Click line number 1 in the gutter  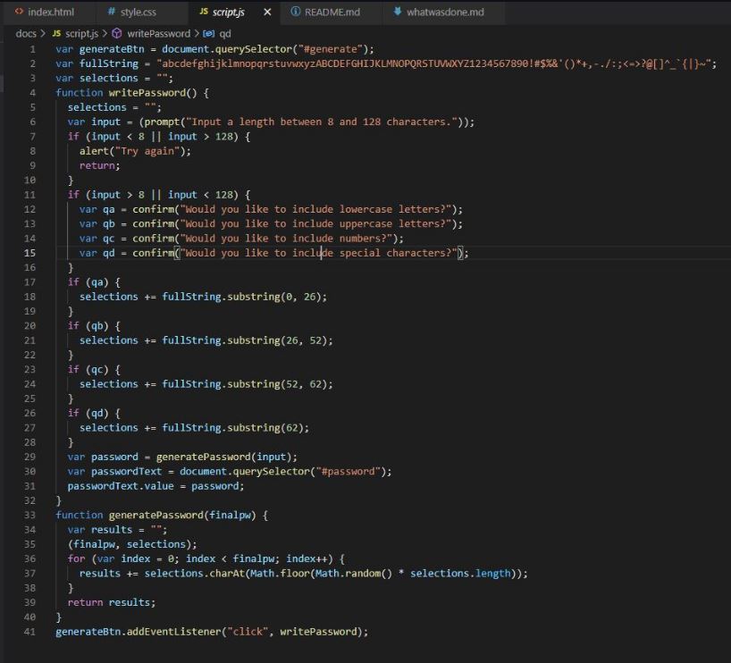pyautogui.click(x=32, y=49)
